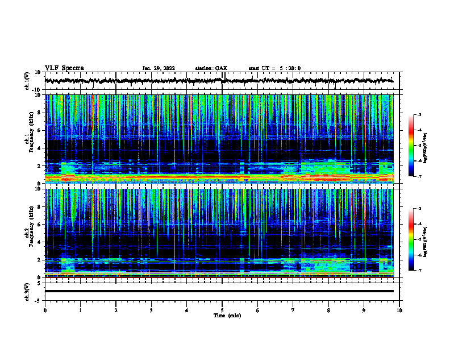Click the ch.1 frequency tick label "6"
450x348 pixels.
(39, 131)
